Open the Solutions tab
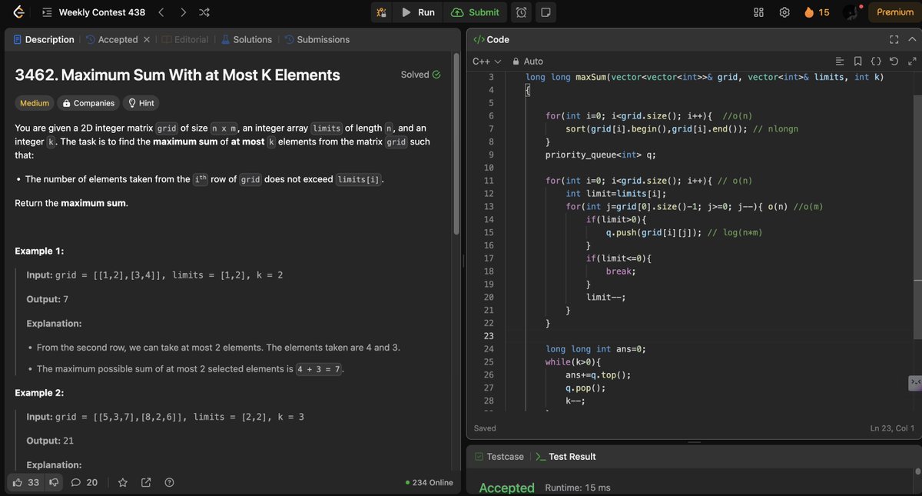Viewport: 922px width, 496px height. click(247, 39)
